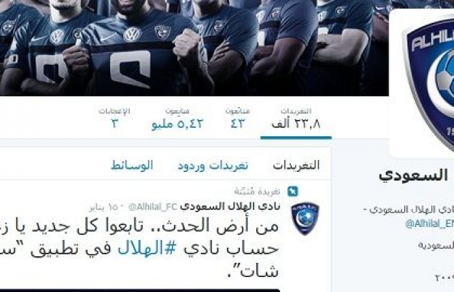Viewport: 454px width, 292px height.
Task: Open the Al Hilal tweet avatar icon
Action: click(305, 219)
